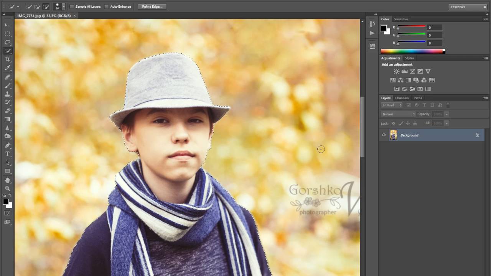This screenshot has width=491, height=276.
Task: Select the Crop tool
Action: (x=7, y=59)
